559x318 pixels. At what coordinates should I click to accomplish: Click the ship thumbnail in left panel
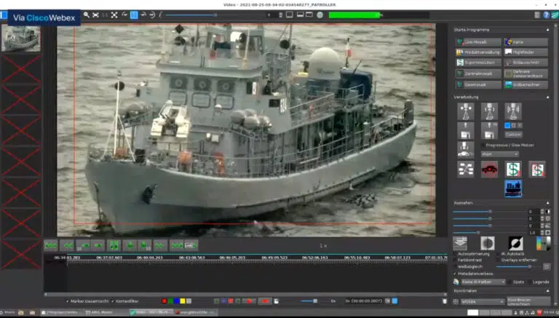20,37
